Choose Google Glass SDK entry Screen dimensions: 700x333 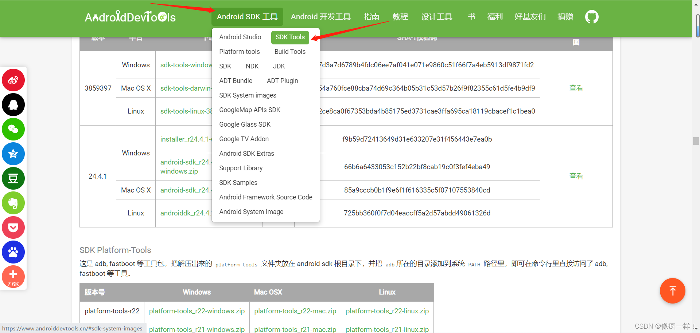point(245,124)
